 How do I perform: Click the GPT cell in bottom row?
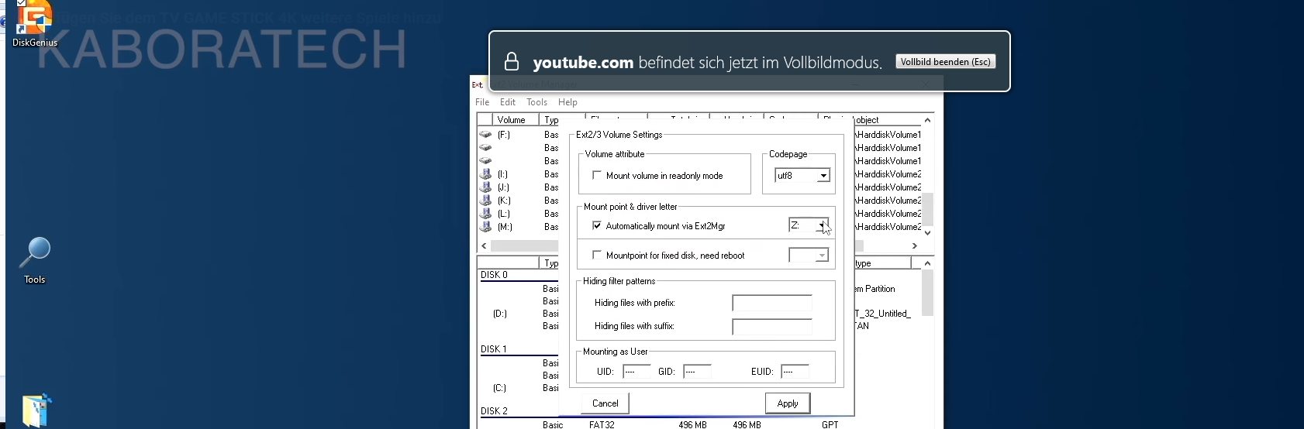[x=830, y=424]
